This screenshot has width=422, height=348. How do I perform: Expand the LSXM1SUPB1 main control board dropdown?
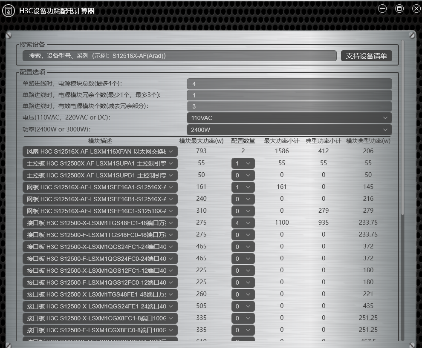100,175
